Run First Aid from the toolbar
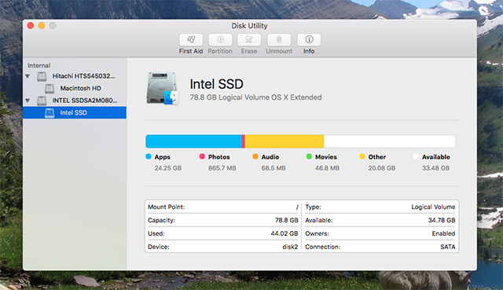This screenshot has height=290, width=503. (x=191, y=40)
